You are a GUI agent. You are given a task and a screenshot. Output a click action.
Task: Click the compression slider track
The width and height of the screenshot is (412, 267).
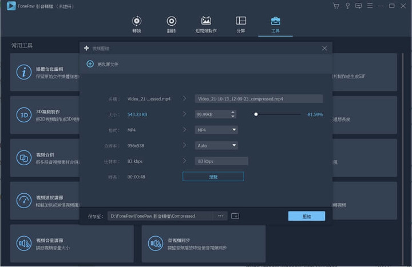tap(278, 114)
